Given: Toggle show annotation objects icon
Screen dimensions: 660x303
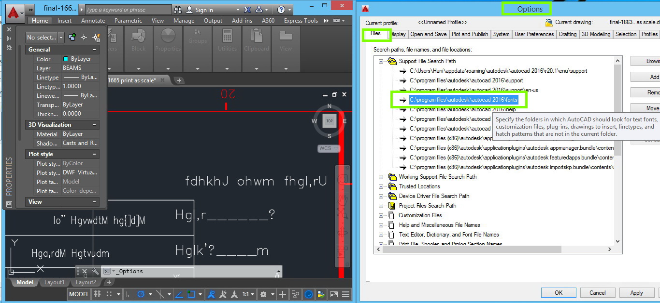Looking at the screenshot, I should pos(211,294).
